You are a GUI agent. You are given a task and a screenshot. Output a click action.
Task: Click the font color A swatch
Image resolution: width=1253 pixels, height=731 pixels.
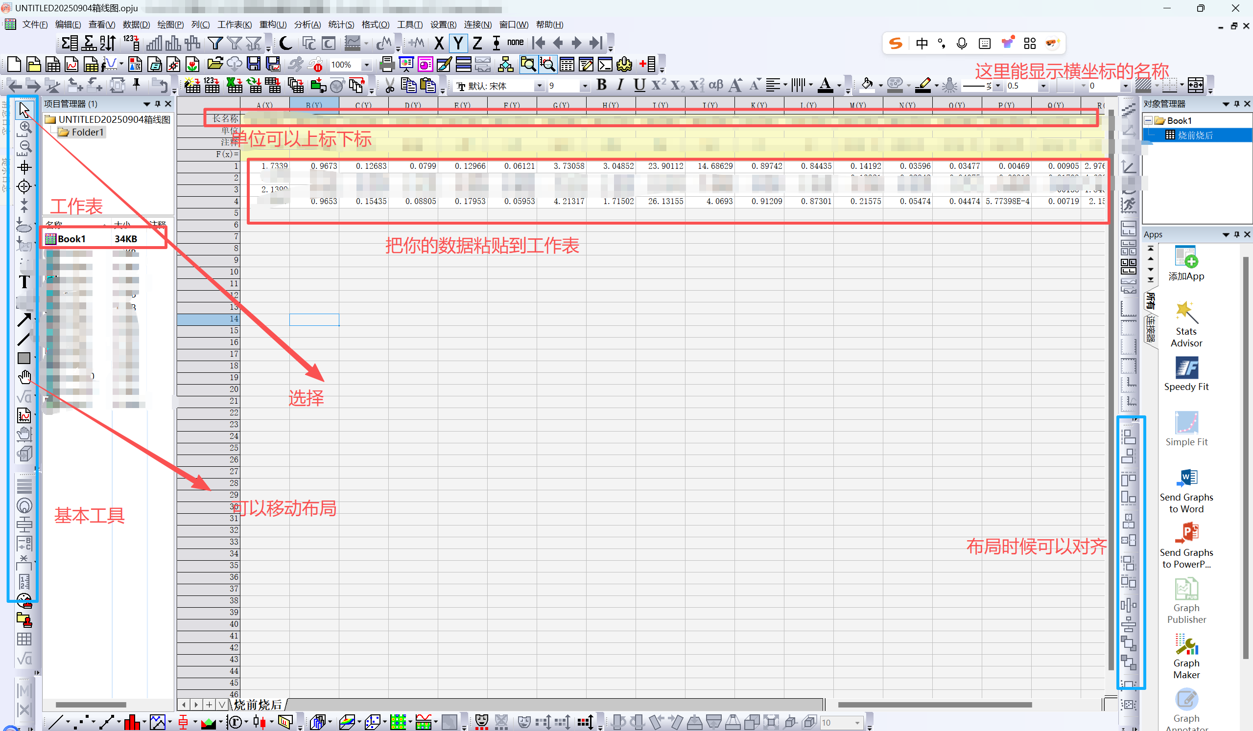(x=826, y=86)
